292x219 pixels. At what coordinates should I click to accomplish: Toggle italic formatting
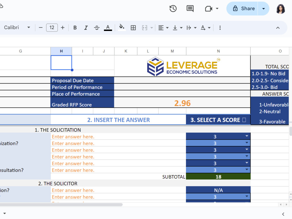[86, 27]
